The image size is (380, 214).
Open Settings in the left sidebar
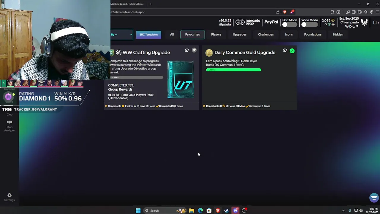click(x=9, y=197)
